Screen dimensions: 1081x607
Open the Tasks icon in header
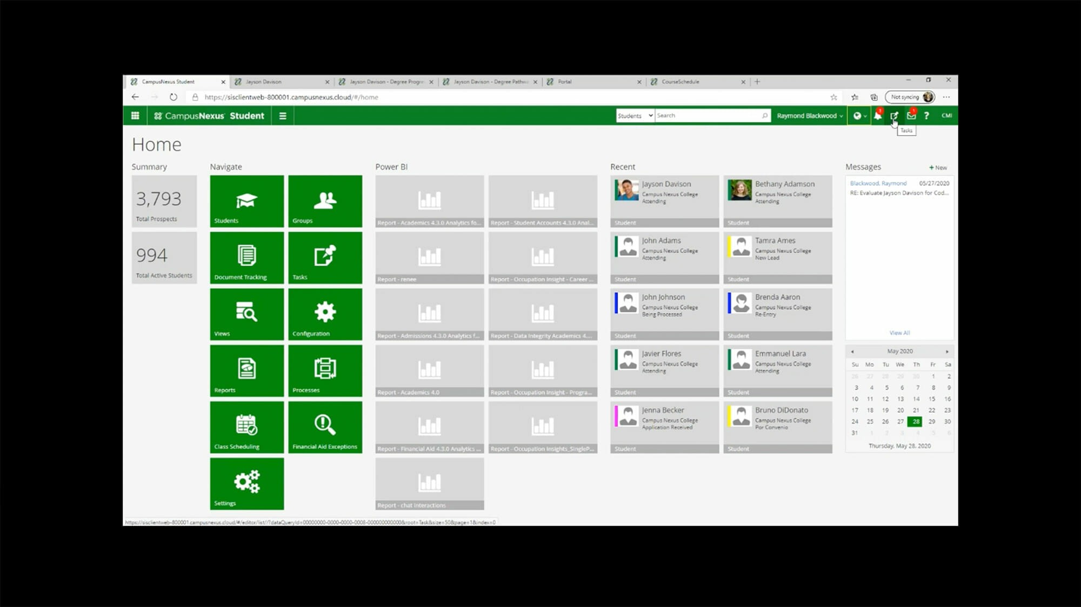click(x=894, y=116)
